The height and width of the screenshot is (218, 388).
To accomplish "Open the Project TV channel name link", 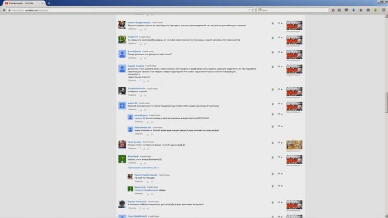I will (133, 37).
